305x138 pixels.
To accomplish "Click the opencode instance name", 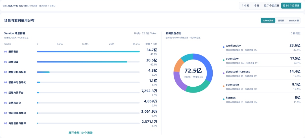I will [x=232, y=85].
